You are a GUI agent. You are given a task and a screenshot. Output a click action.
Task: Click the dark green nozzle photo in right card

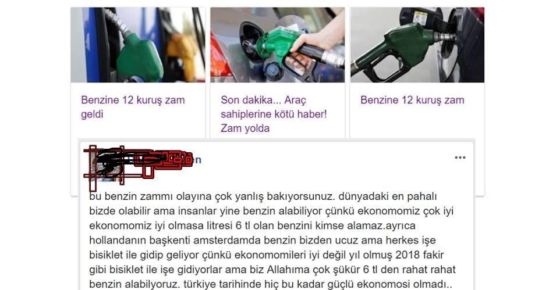click(x=417, y=45)
